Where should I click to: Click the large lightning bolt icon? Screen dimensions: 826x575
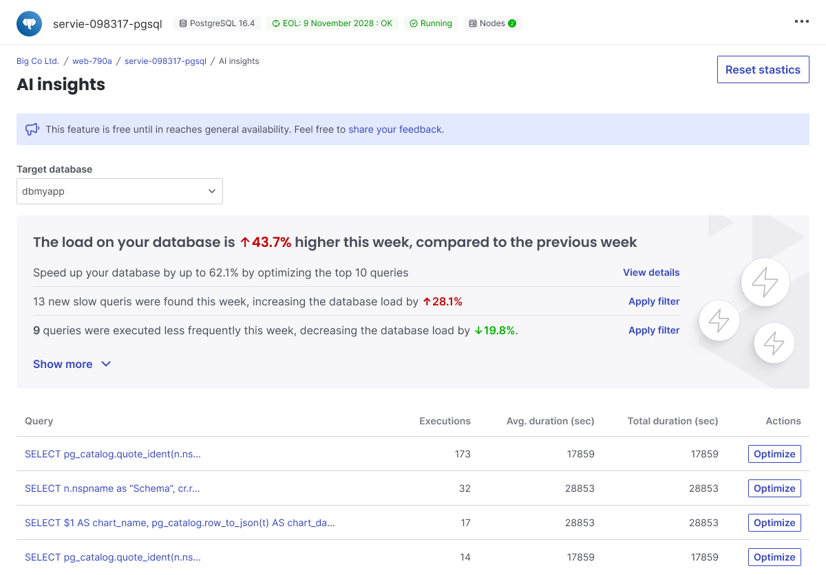[x=765, y=282]
